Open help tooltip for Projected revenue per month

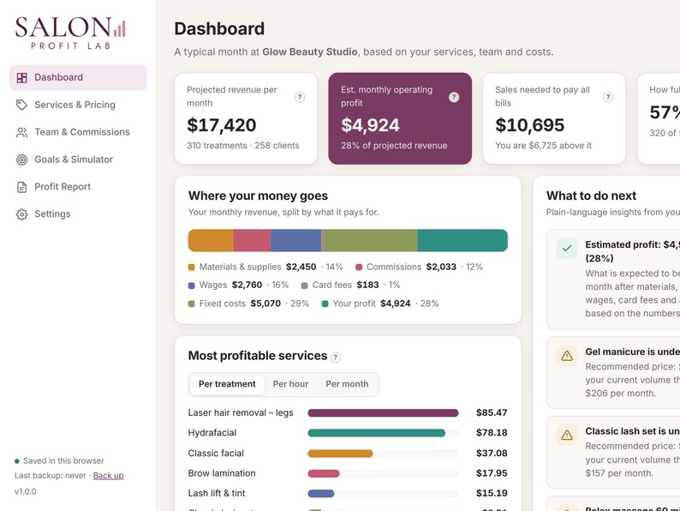pyautogui.click(x=300, y=97)
